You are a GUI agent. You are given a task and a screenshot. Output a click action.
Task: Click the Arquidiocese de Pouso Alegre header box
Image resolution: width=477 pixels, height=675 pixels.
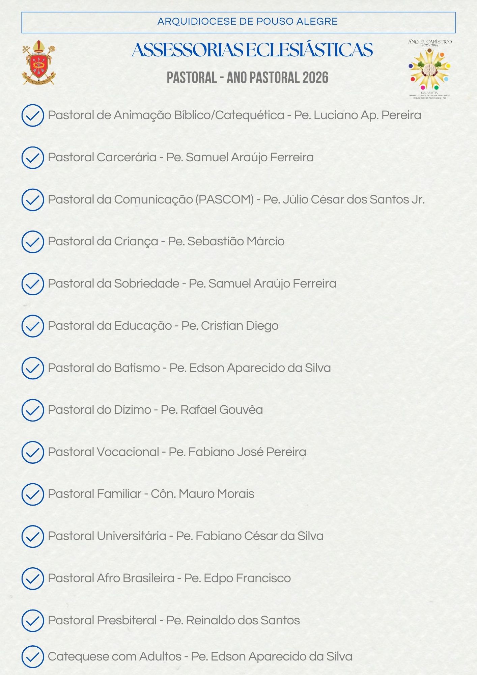click(238, 22)
